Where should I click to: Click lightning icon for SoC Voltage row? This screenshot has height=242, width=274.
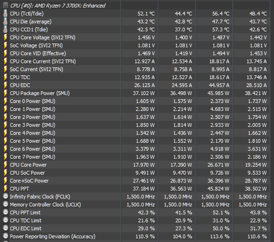coord(6,45)
